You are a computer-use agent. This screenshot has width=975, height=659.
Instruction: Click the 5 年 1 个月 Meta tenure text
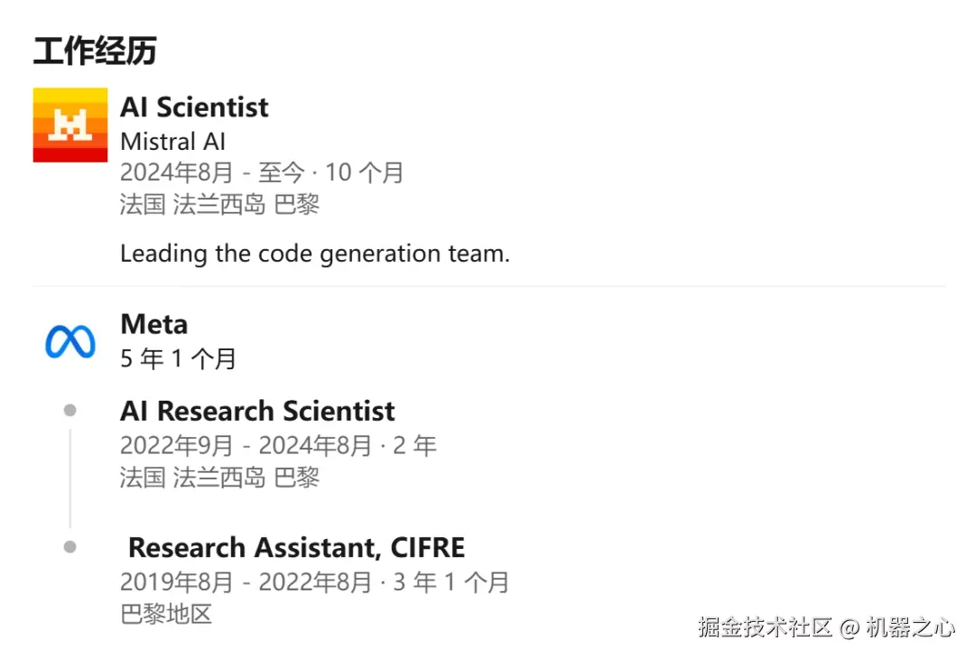178,358
